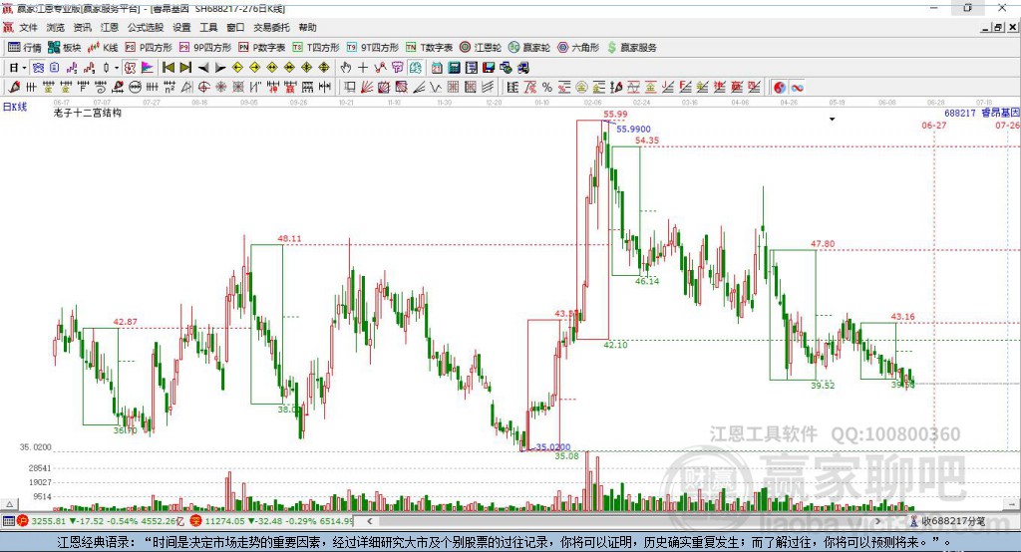Screen dimensions: 1021x552
Task: Step chart left with black arrow
Action: 203,68
